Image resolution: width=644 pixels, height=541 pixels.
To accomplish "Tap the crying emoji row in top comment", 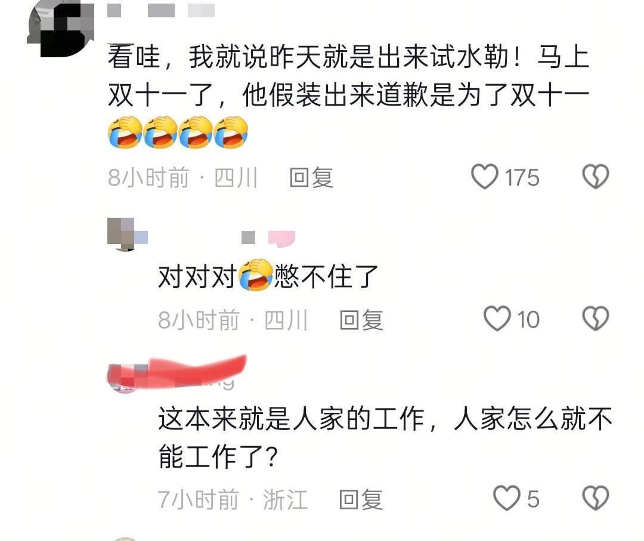I will coord(178,132).
